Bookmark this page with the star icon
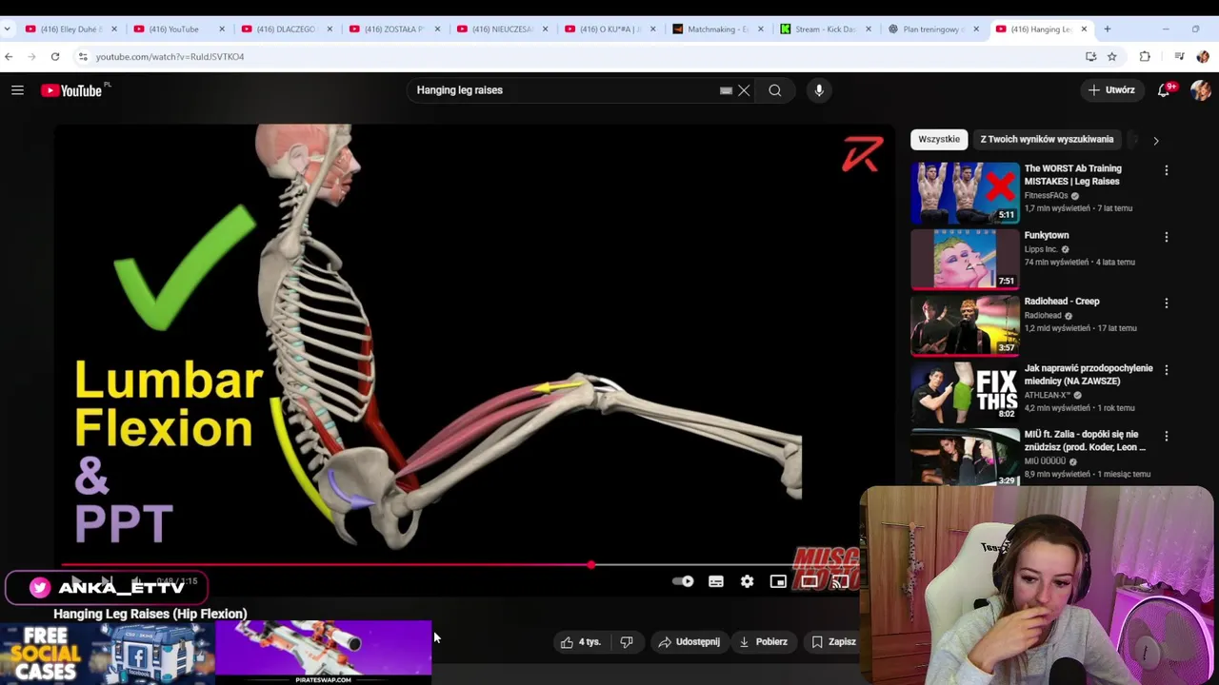The width and height of the screenshot is (1219, 685). 1111,57
